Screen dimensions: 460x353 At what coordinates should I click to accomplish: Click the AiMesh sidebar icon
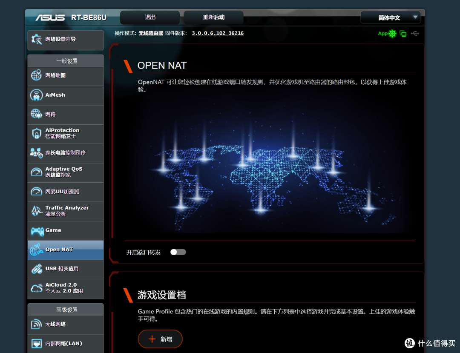(36, 95)
